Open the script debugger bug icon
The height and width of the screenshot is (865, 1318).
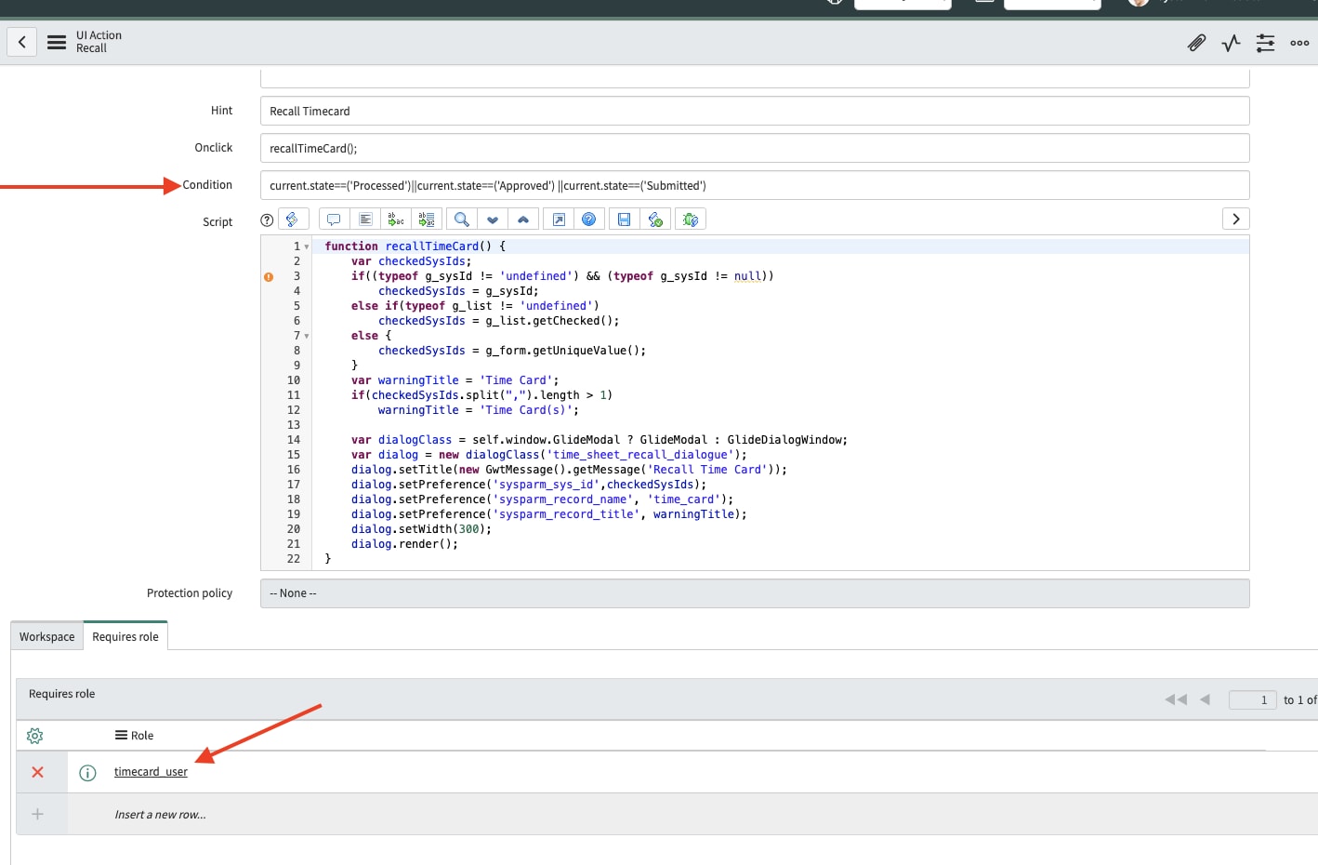pyautogui.click(x=691, y=220)
